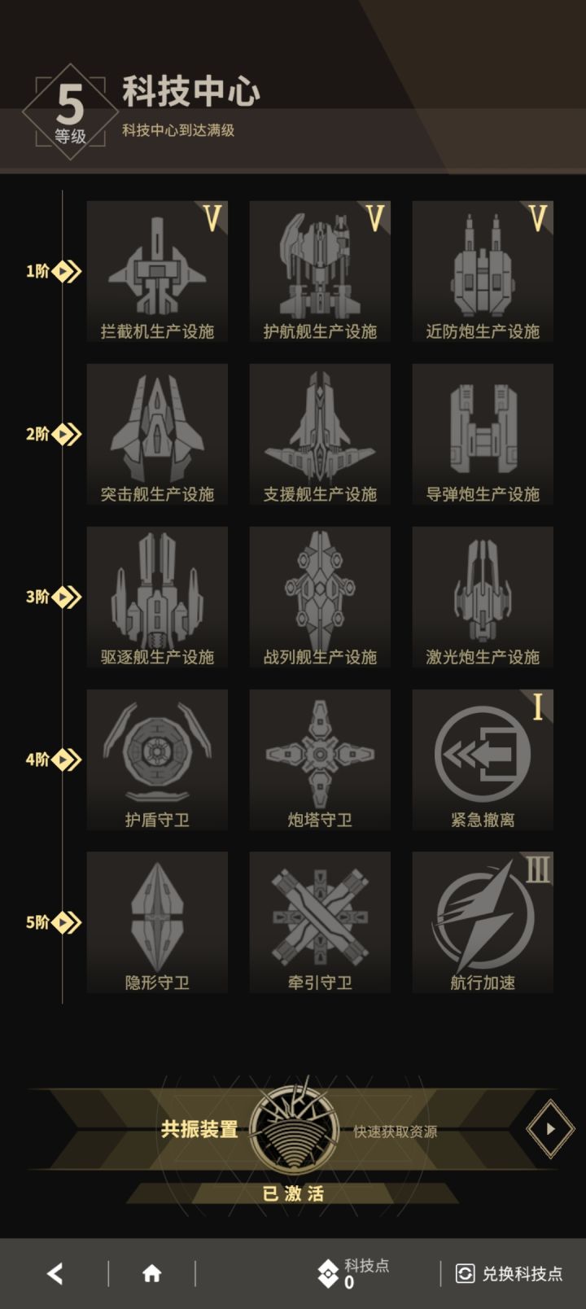Select the 牵引守卫 tech icon
This screenshot has height=1309, width=586.
[320, 922]
